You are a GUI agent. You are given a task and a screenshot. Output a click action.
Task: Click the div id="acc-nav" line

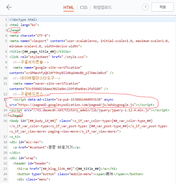click(26, 142)
